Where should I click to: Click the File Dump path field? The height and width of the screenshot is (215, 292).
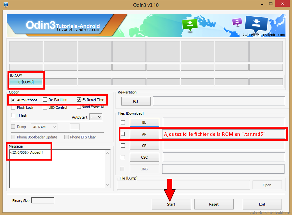click(x=183, y=185)
